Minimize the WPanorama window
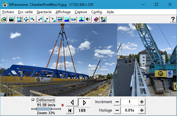Screen dimensions: 177x116 [143, 5]
